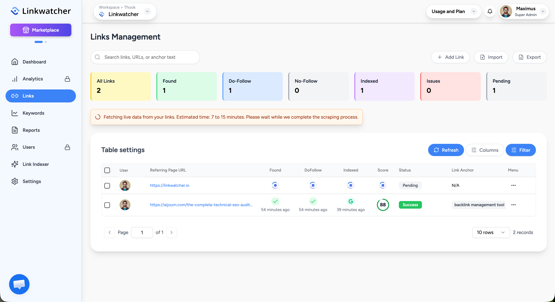Open row menu for aijourn.com link
This screenshot has width=555, height=302.
point(513,205)
